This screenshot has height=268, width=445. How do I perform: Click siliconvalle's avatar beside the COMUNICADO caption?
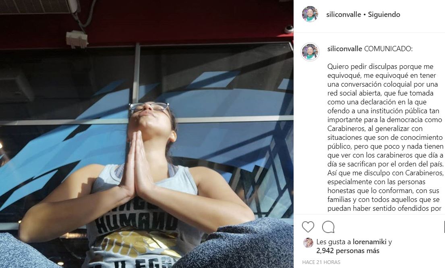[x=310, y=52]
